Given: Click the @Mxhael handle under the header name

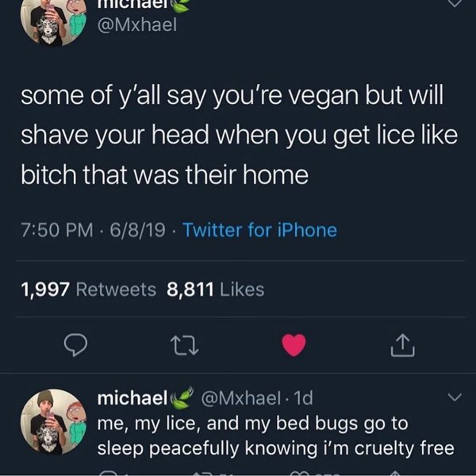Looking at the screenshot, I should (137, 25).
